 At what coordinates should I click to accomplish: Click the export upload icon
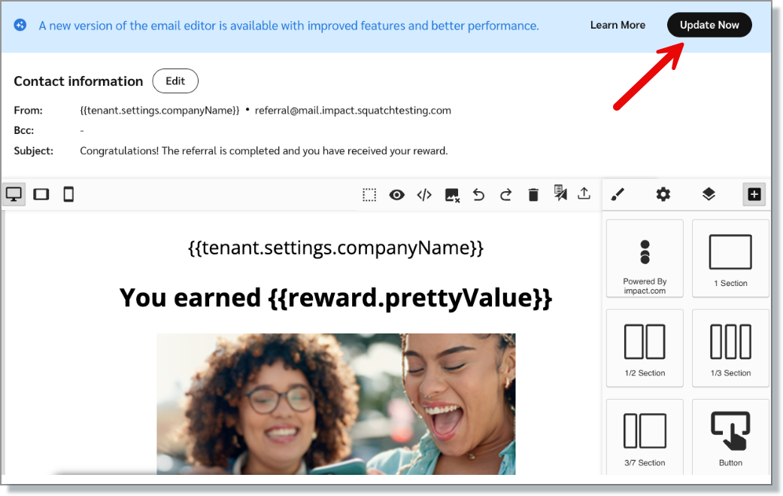pyautogui.click(x=584, y=193)
